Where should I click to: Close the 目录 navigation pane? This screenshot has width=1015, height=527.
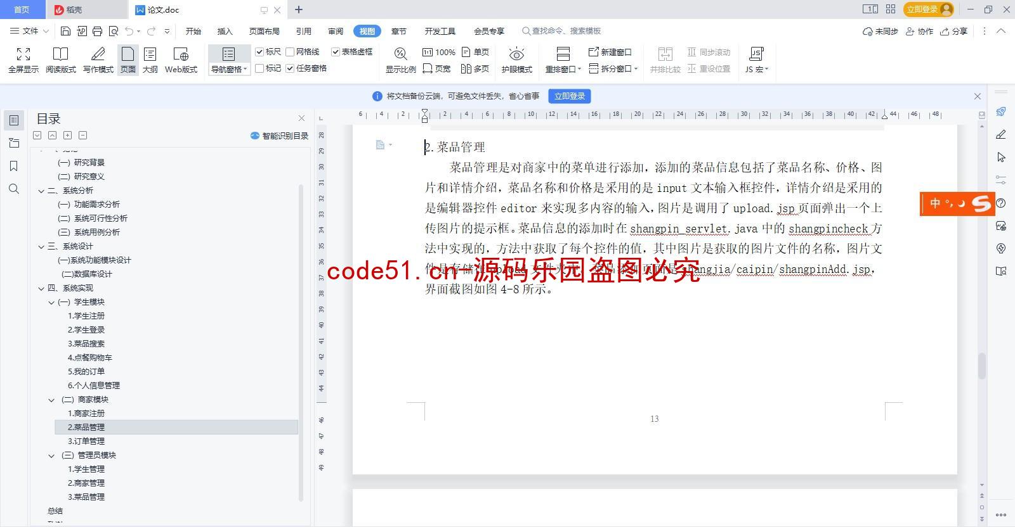click(302, 118)
